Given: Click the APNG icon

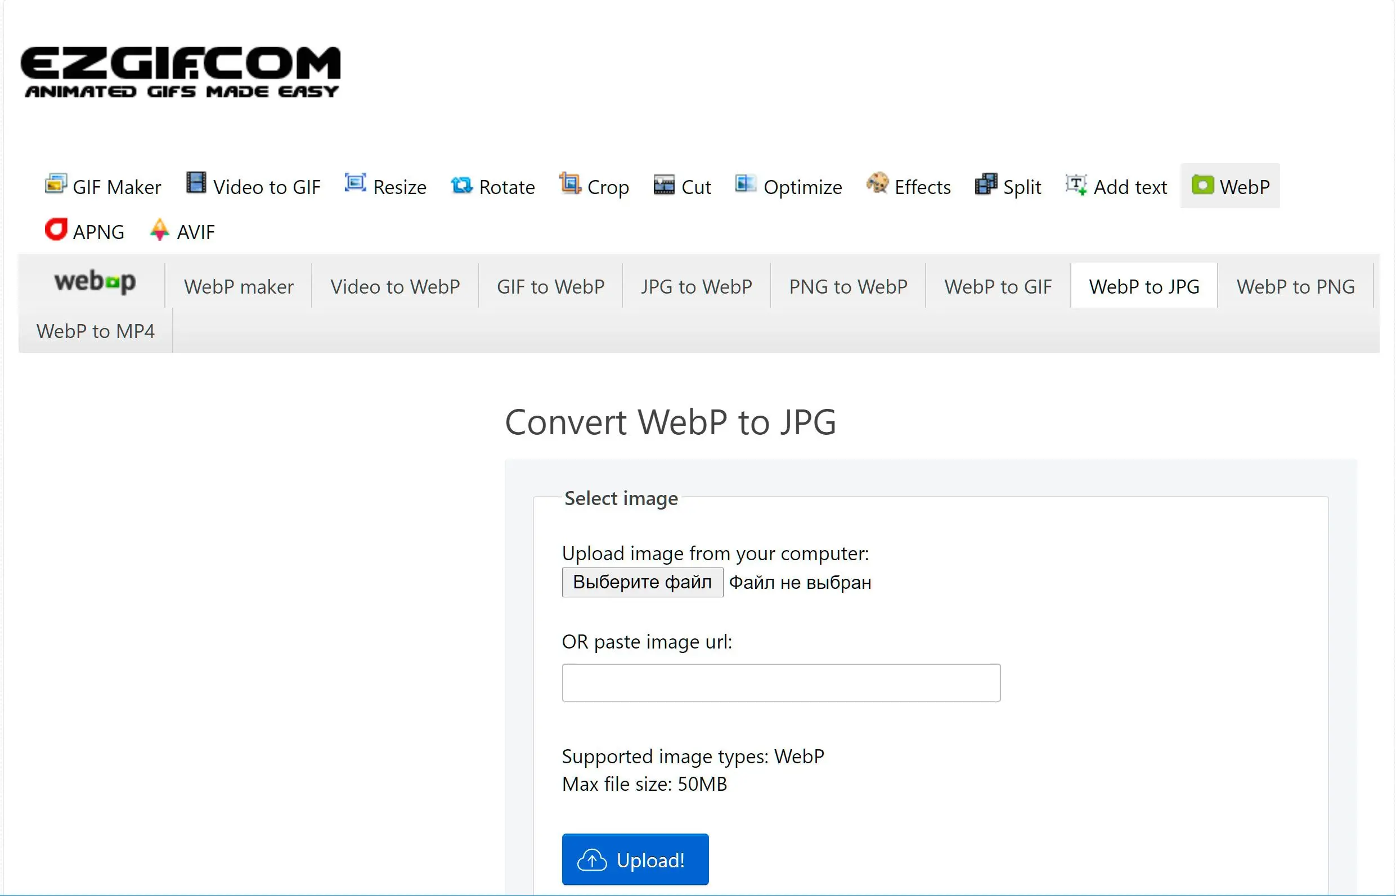Looking at the screenshot, I should tap(53, 230).
